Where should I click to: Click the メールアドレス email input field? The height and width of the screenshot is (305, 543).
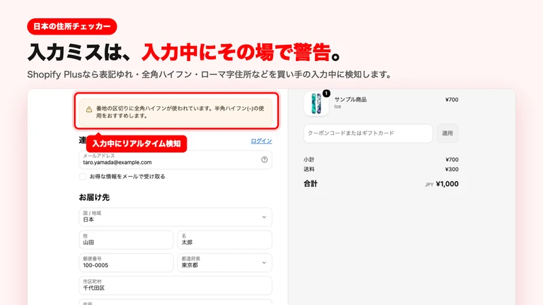176,159
